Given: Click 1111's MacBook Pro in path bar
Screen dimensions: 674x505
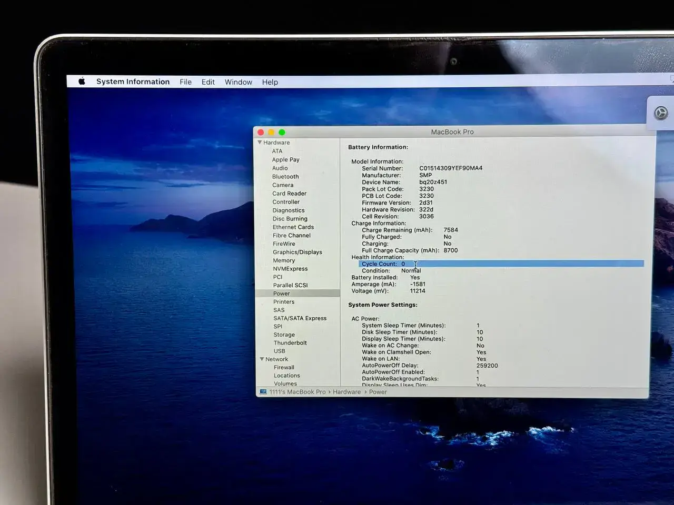Looking at the screenshot, I should [298, 392].
